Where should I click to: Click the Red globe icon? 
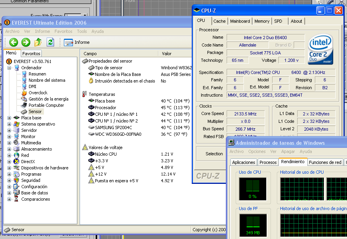pyautogui.click(x=16, y=155)
